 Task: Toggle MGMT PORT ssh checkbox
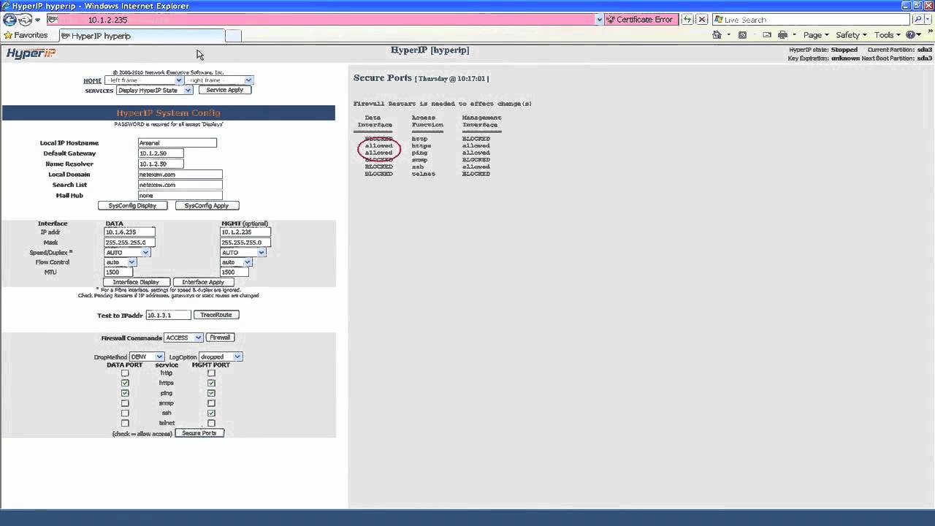click(x=211, y=413)
